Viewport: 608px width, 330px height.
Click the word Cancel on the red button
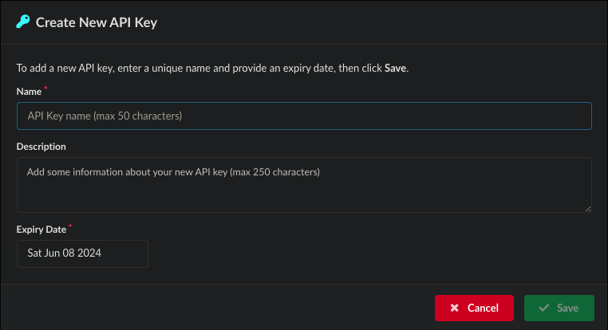point(483,308)
